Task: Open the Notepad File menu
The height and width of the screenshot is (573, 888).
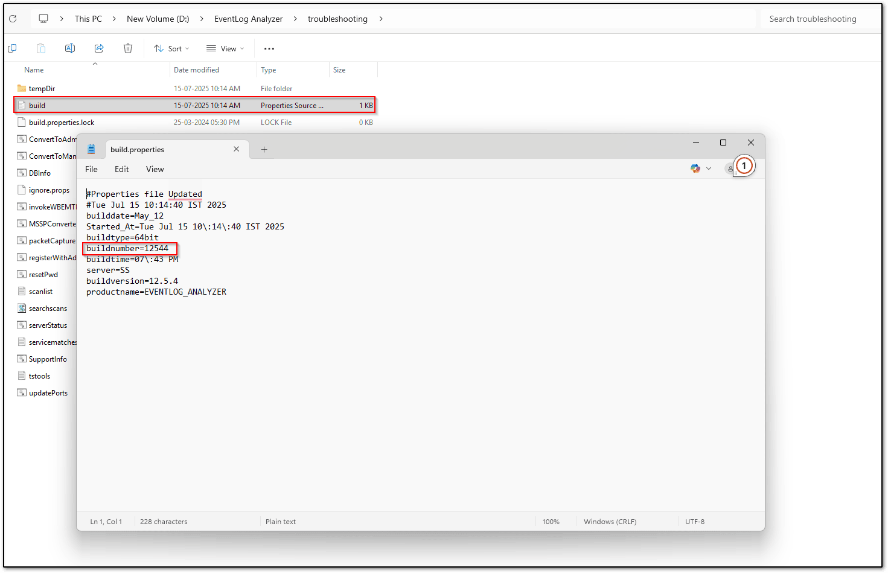Action: pyautogui.click(x=91, y=169)
